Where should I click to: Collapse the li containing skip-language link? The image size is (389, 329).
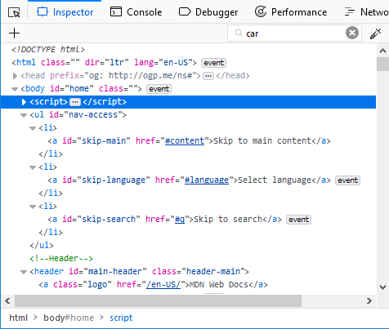33,167
